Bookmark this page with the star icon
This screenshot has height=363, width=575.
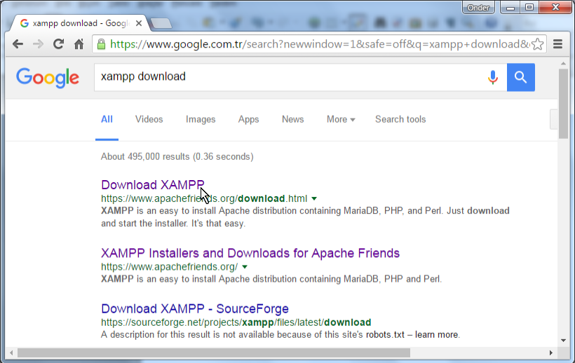coord(538,44)
